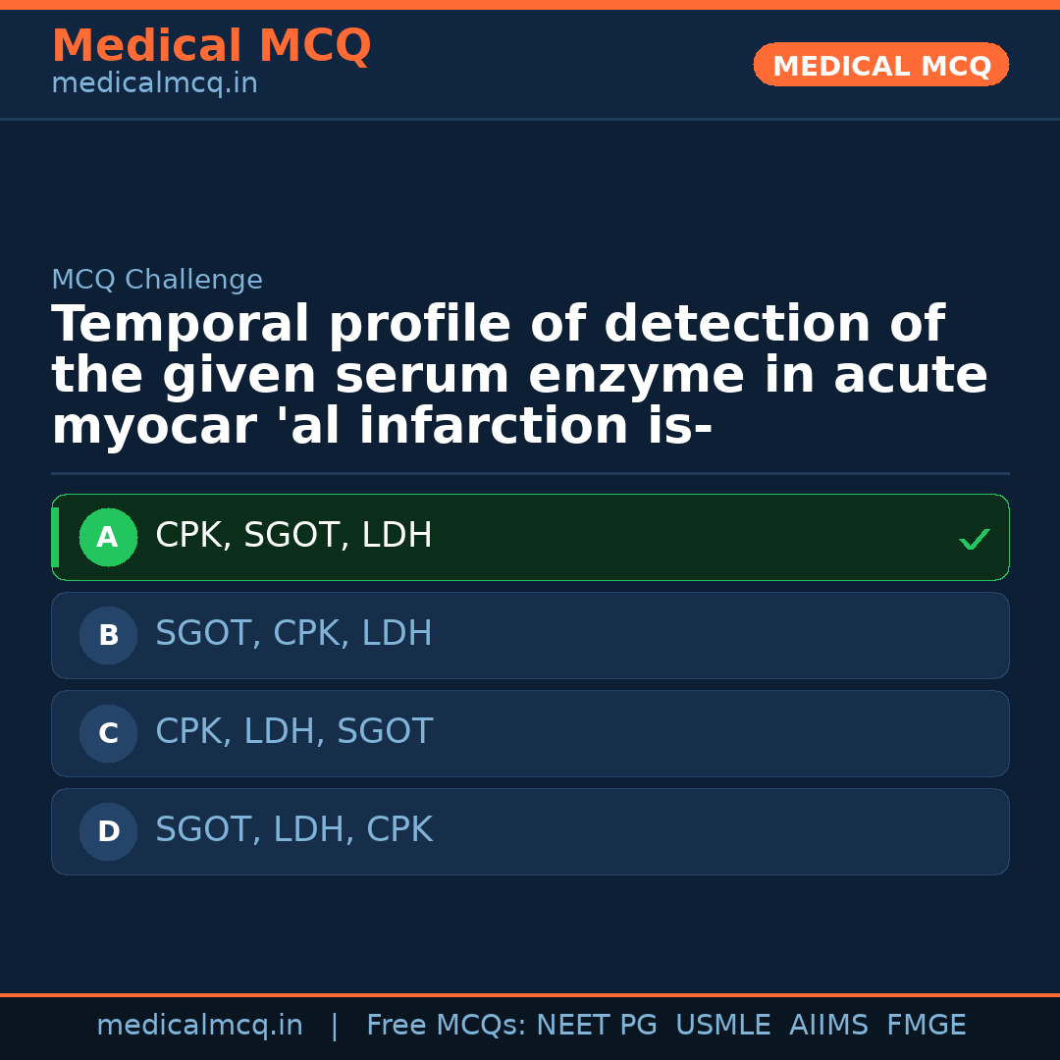Viewport: 1060px width, 1060px height.
Task: Click 'Free MCQs:' in the footer
Action: pos(447,1026)
